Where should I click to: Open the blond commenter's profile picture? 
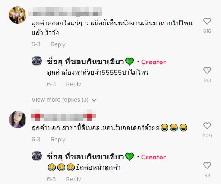pyautogui.click(x=18, y=15)
